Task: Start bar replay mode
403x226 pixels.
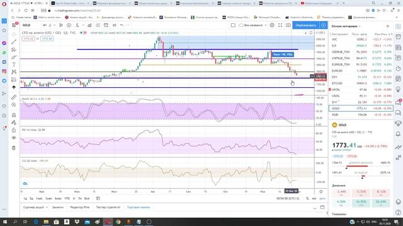Action: [115, 25]
